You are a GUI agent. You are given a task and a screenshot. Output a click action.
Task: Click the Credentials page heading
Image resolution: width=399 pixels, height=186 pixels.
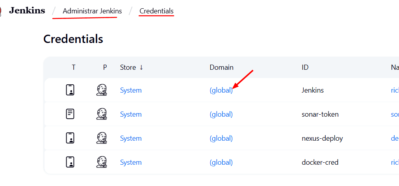[73, 39]
